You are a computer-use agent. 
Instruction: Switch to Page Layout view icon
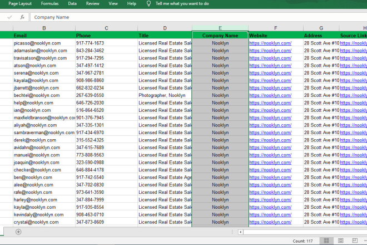click(x=340, y=241)
